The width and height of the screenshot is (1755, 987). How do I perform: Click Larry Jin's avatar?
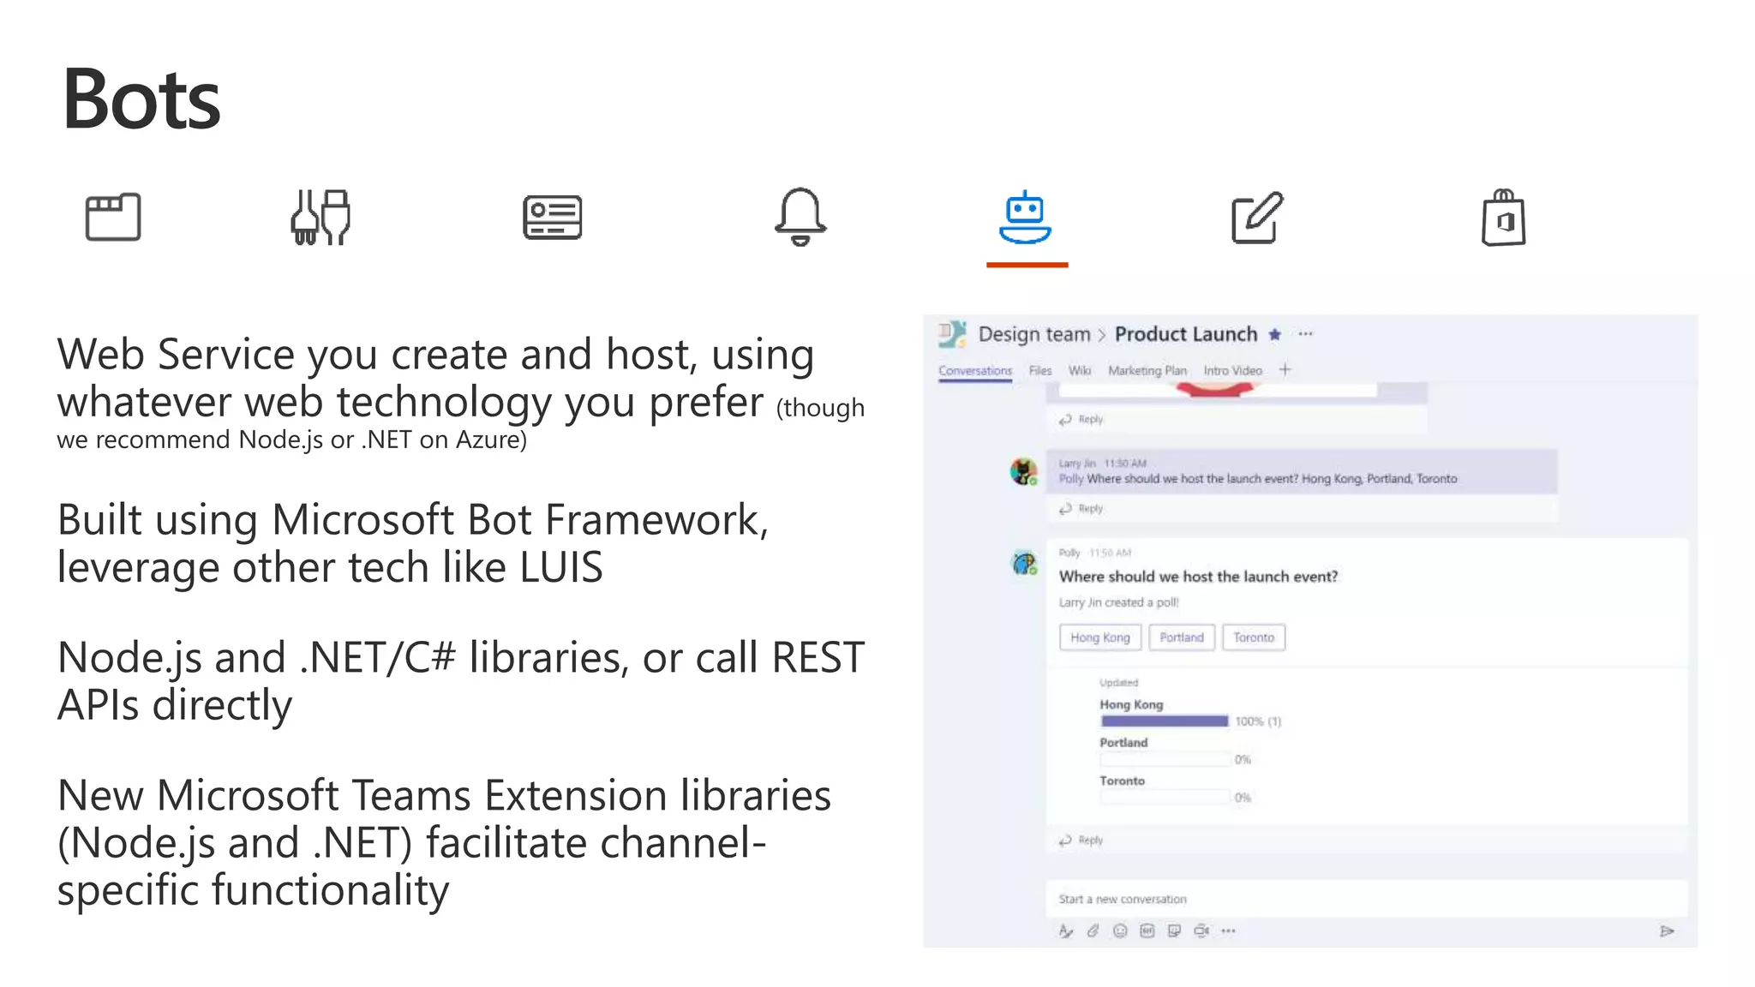[1023, 471]
